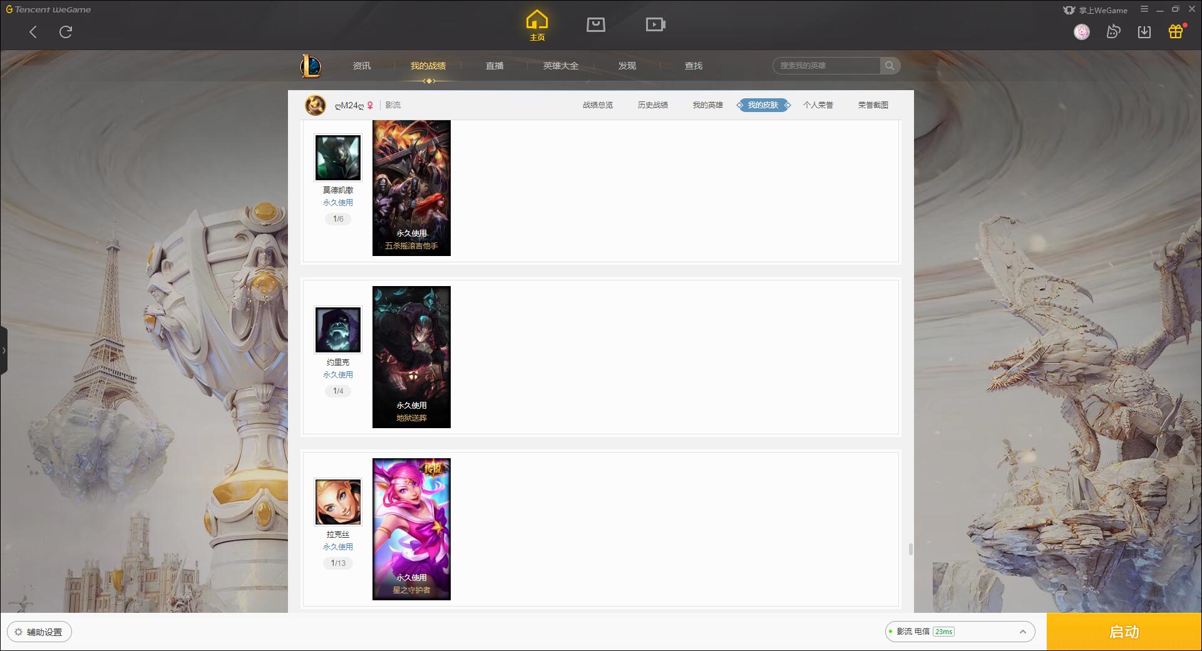Click the 拉克丝 champion portrait
The image size is (1202, 651).
pos(338,502)
